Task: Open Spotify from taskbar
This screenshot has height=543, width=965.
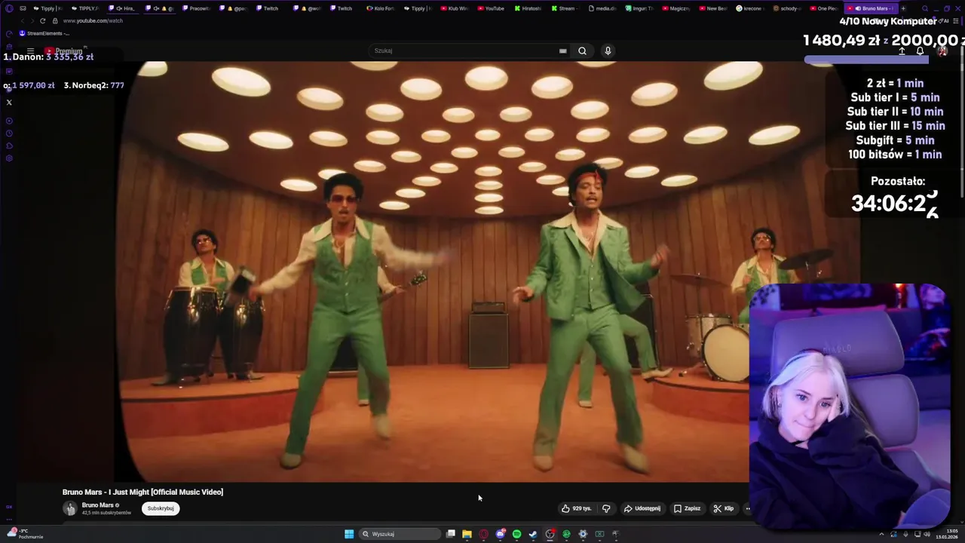Action: (x=516, y=534)
